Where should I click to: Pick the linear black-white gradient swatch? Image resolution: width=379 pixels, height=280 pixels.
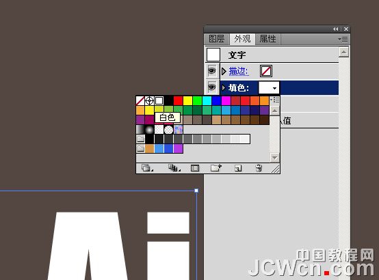(x=140, y=130)
